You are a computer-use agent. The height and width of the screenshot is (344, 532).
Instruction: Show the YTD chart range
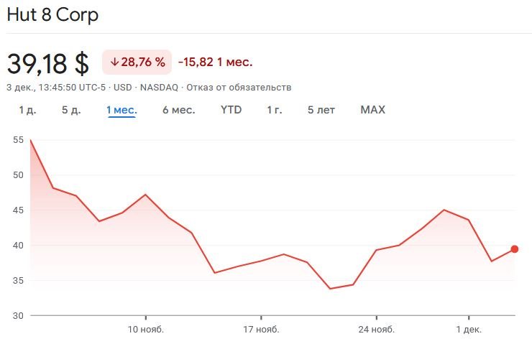pos(231,110)
